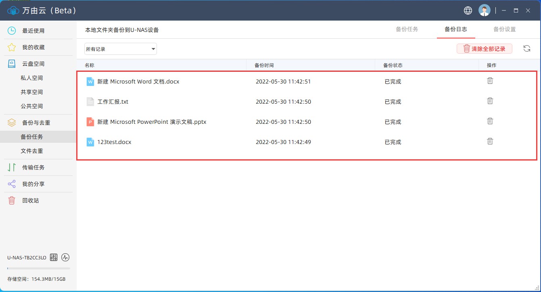Click the storage space usage bar
The height and width of the screenshot is (292, 541).
(x=38, y=268)
